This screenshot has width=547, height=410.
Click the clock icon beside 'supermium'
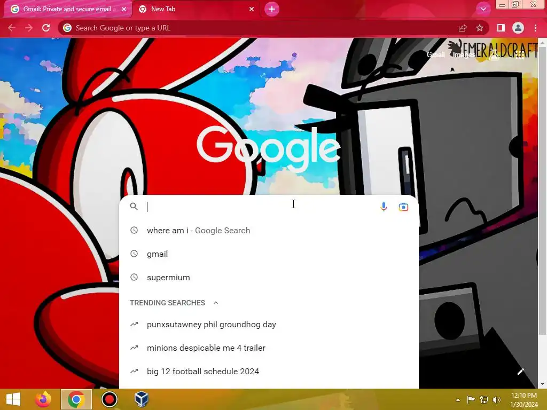click(x=134, y=277)
